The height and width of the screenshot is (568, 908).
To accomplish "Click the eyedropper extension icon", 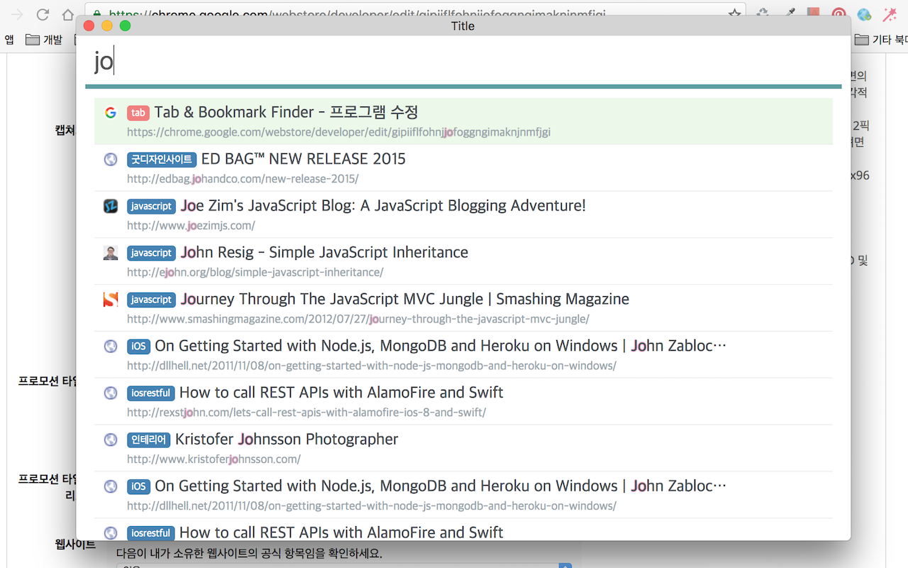I will tap(791, 13).
